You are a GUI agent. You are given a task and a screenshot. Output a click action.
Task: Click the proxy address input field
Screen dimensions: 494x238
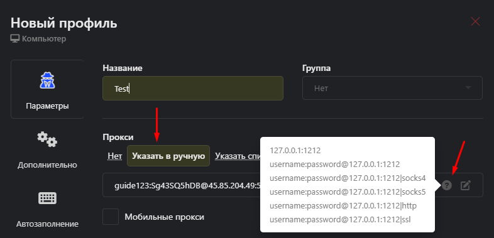coord(182,185)
